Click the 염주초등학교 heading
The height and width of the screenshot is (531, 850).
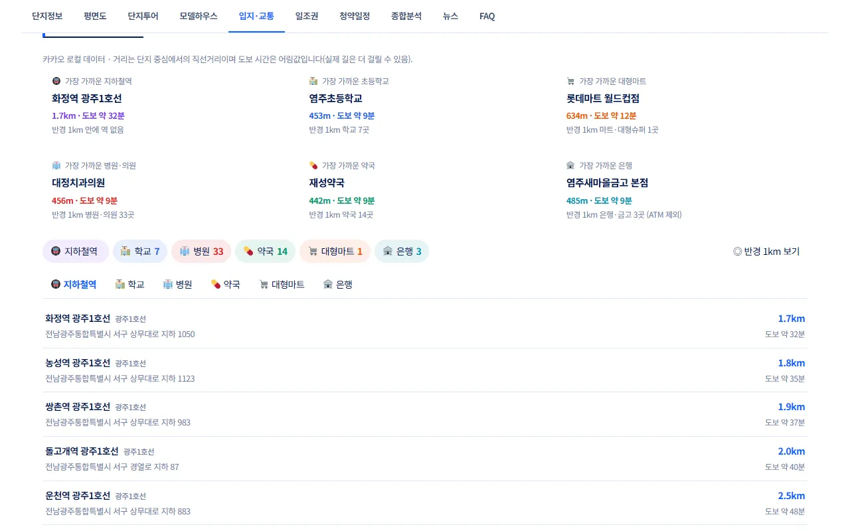pyautogui.click(x=335, y=98)
